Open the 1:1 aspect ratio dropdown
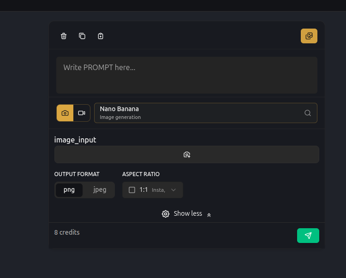Screen dimensions: 346x278 [x=153, y=190]
